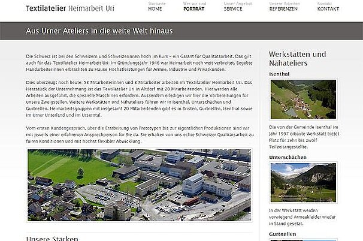Go to the HOME page

click(155, 9)
